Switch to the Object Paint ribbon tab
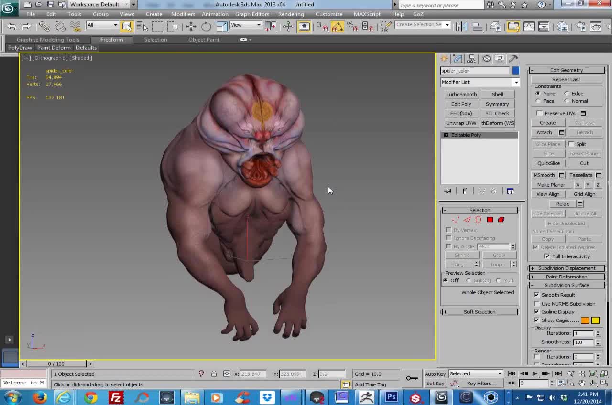Viewport: 612px width, 405px height. [x=204, y=40]
